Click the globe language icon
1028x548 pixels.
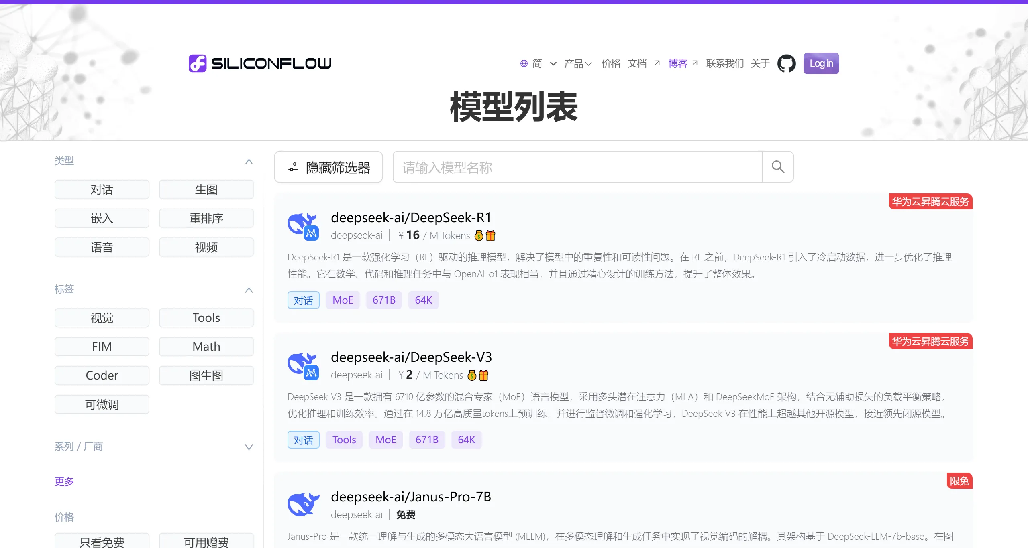524,63
